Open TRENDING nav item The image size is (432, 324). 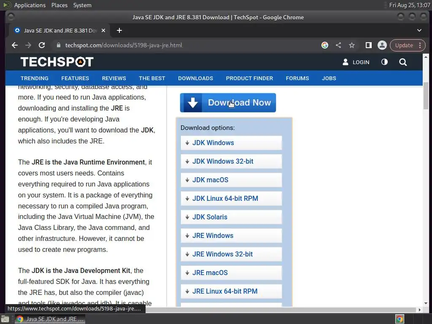point(35,78)
